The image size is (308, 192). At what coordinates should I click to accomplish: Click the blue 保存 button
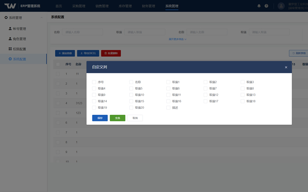(x=100, y=118)
